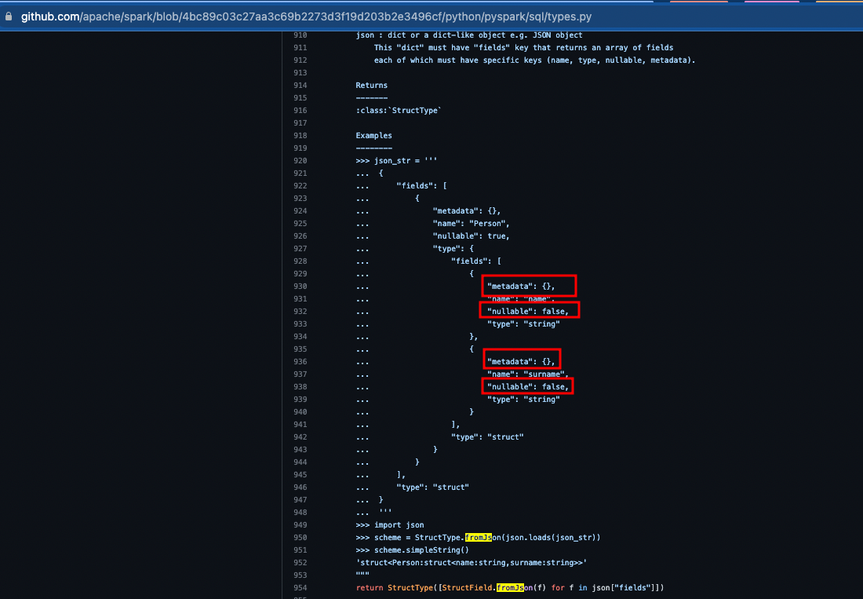Click the '>>> import json' code line

coord(390,525)
